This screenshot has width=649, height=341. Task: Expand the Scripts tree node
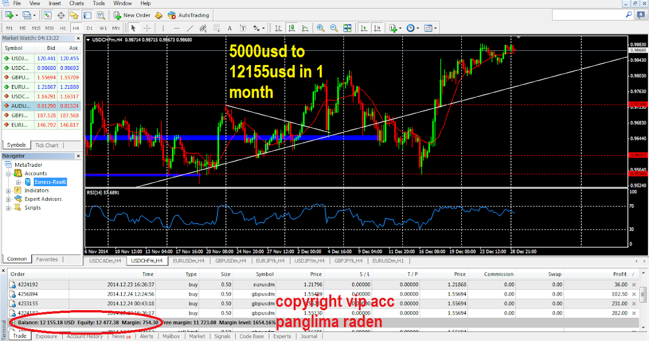(x=9, y=208)
